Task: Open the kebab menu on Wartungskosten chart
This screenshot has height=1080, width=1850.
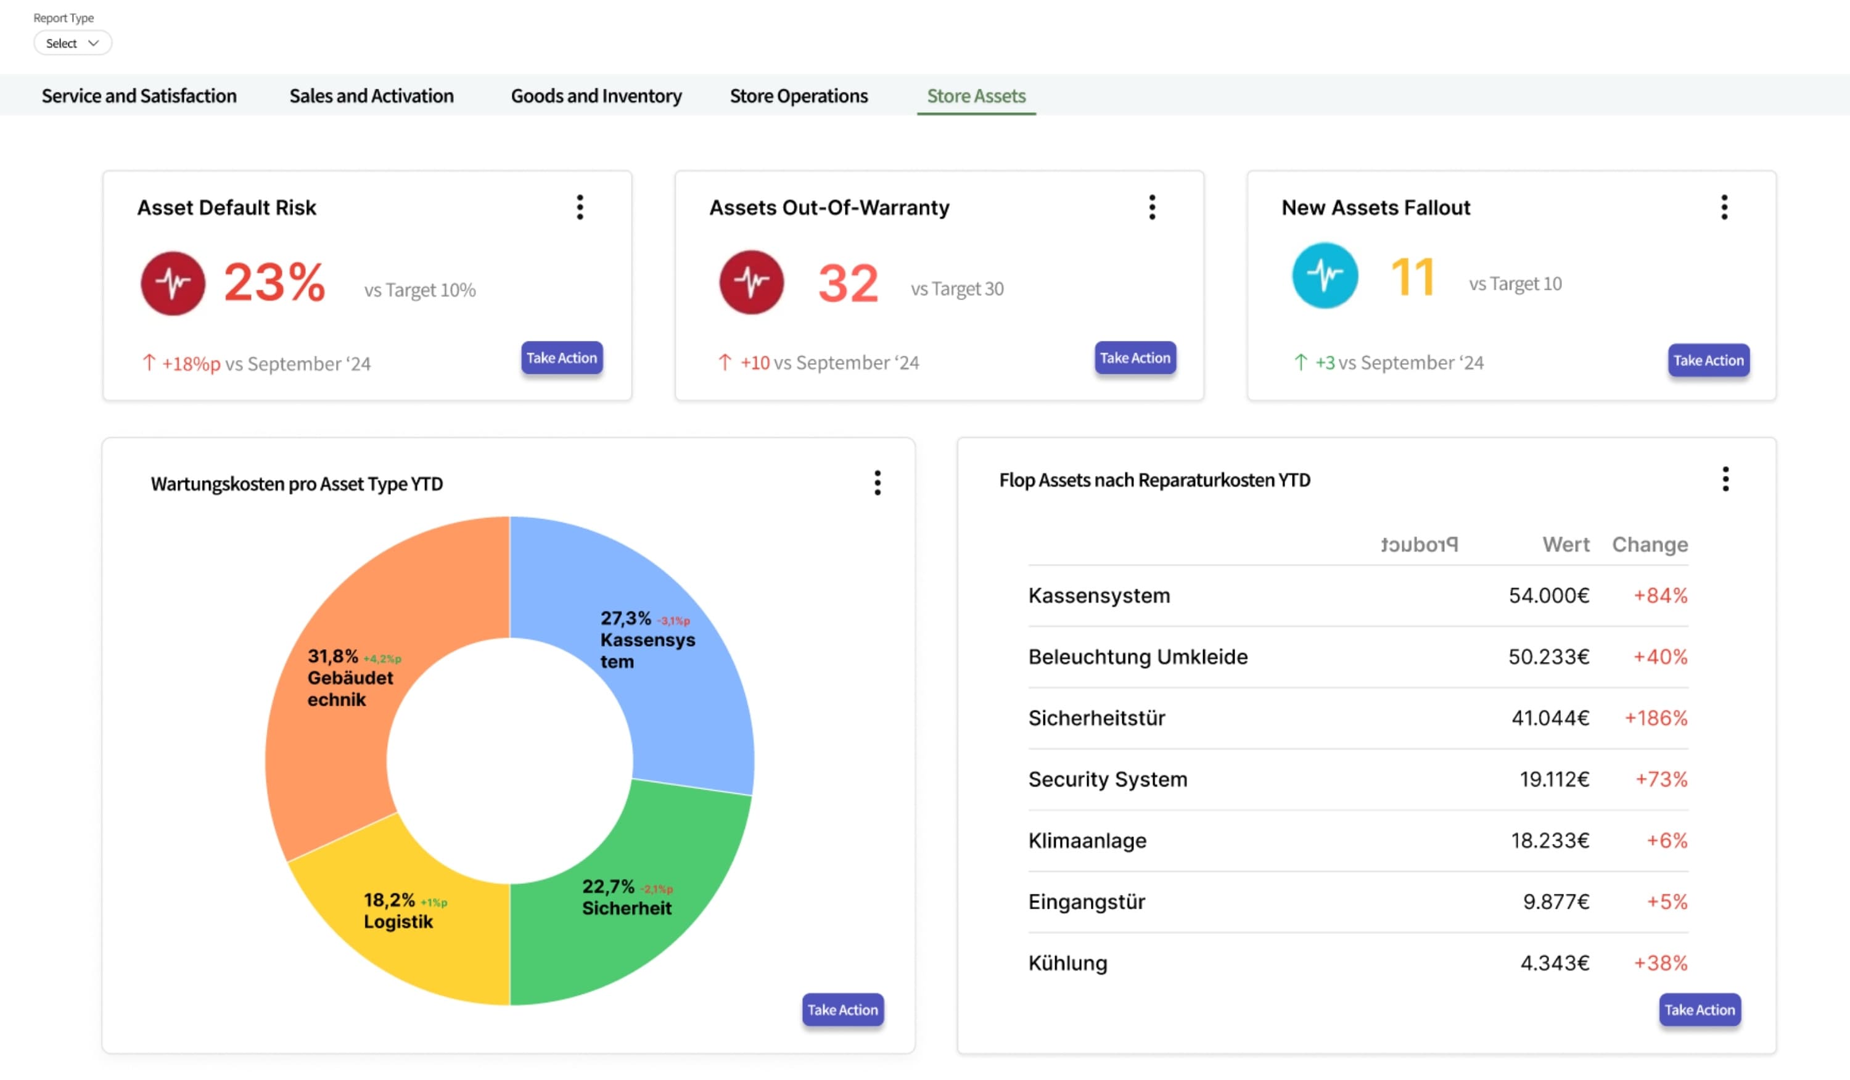Action: pos(878,483)
